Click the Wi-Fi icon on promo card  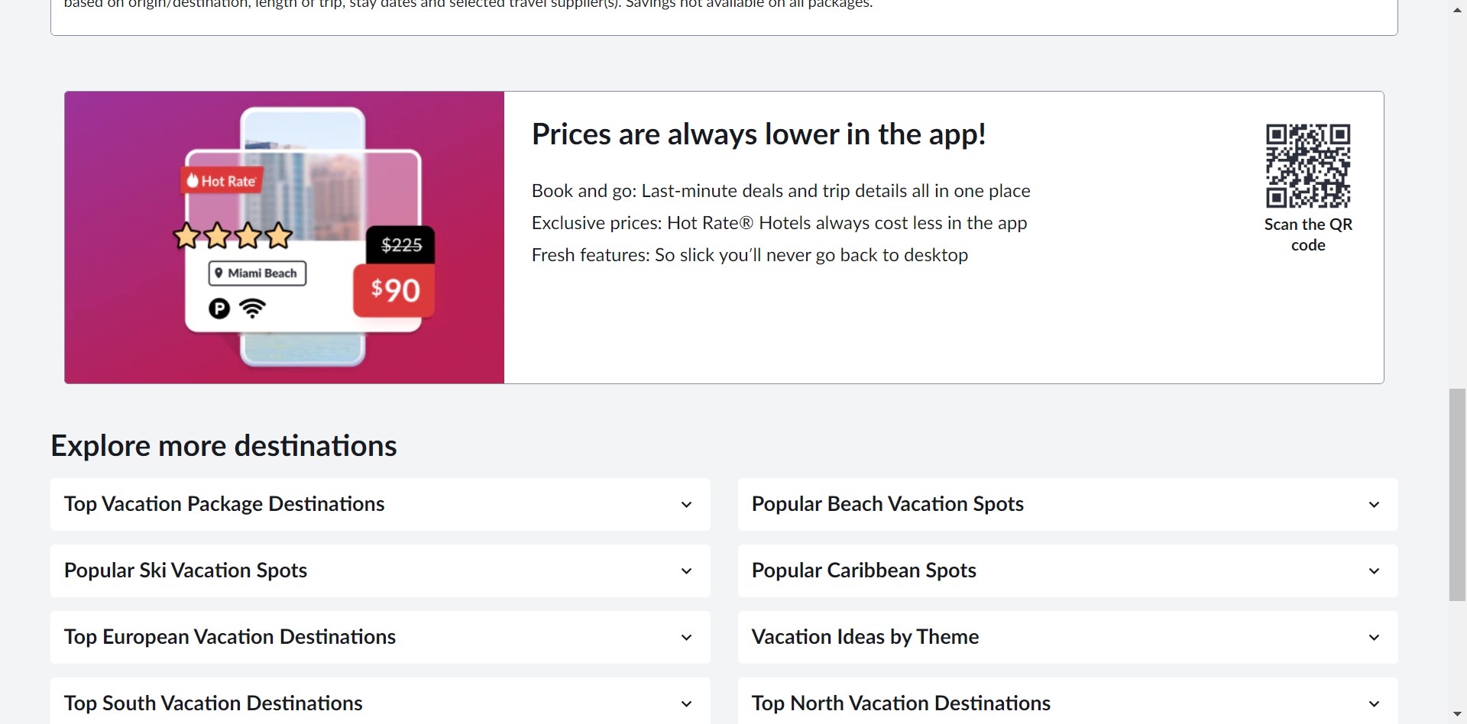click(252, 309)
